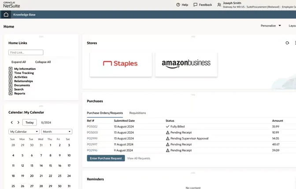Viewport: 296px width, 189px height.
Task: Open the Oracle NetSuite logo
Action: [11, 5]
